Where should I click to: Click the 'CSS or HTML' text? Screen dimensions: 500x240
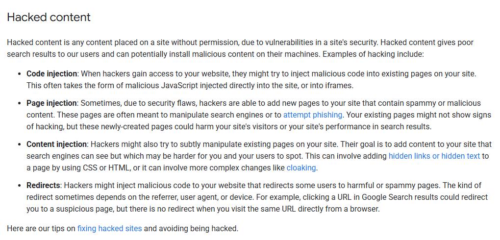pos(111,168)
